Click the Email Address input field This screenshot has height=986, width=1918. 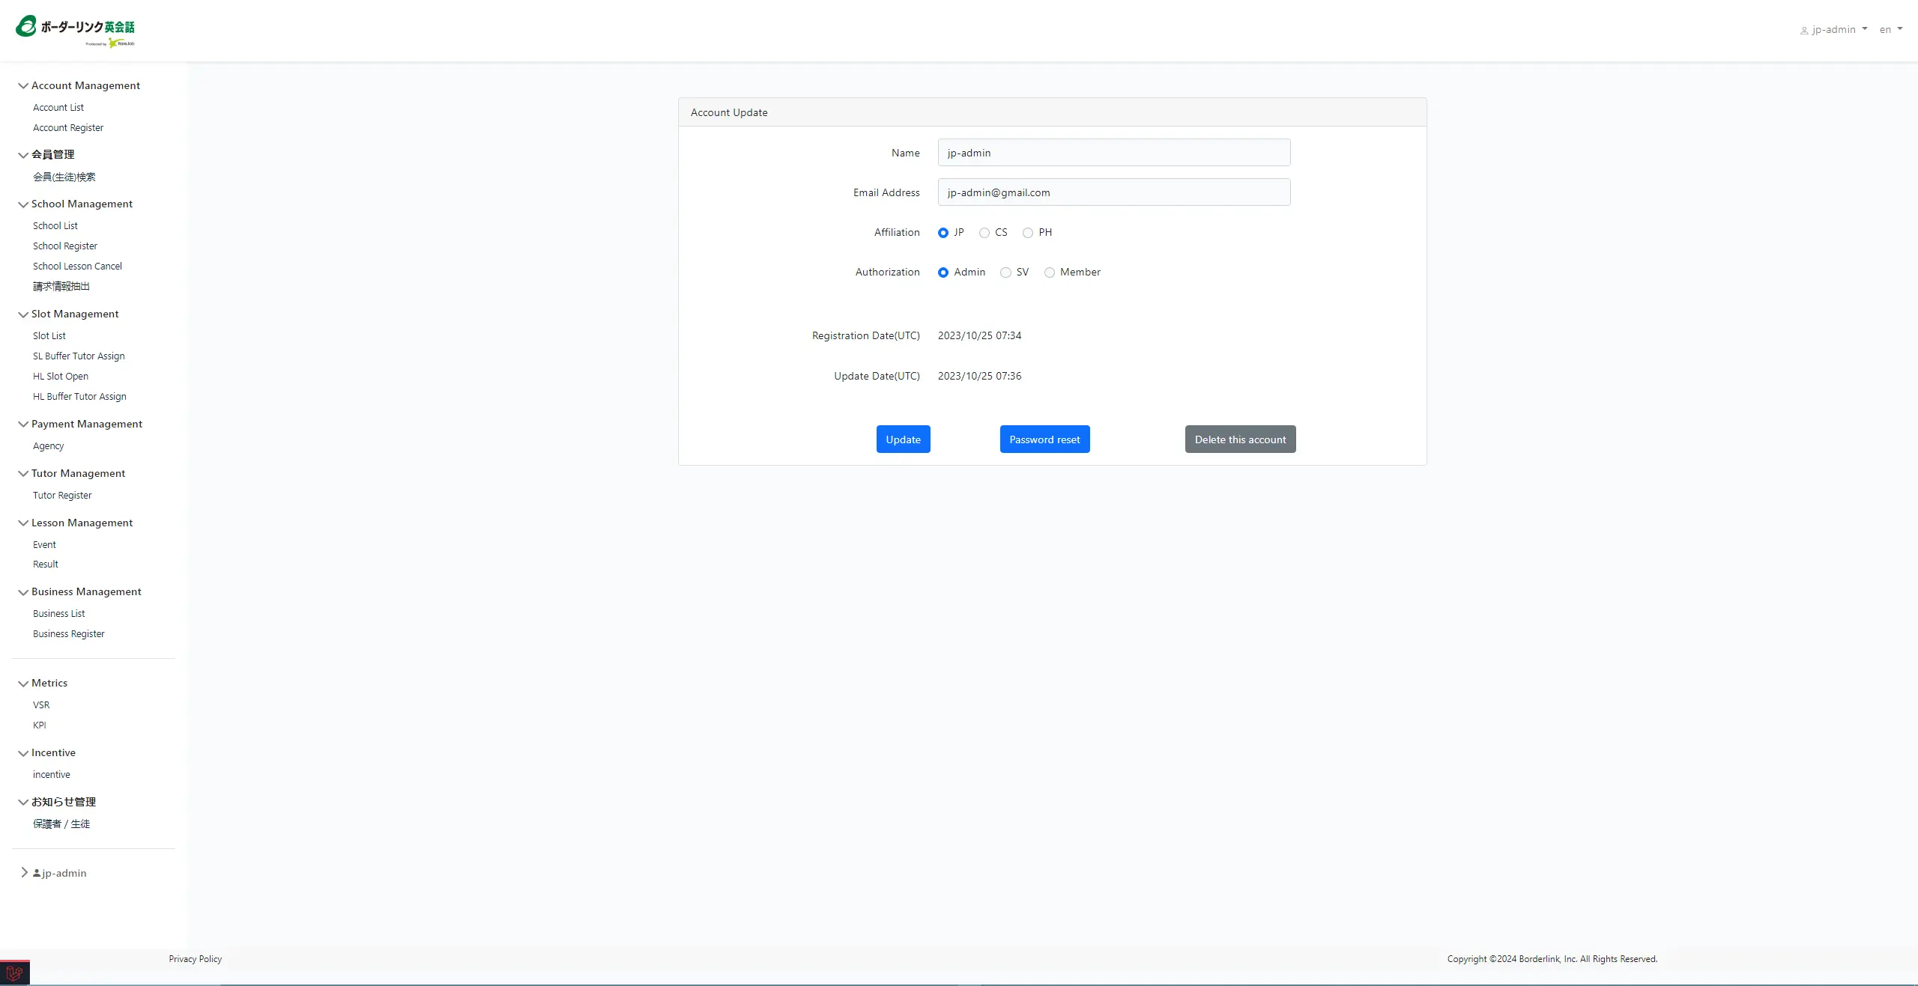(x=1113, y=192)
